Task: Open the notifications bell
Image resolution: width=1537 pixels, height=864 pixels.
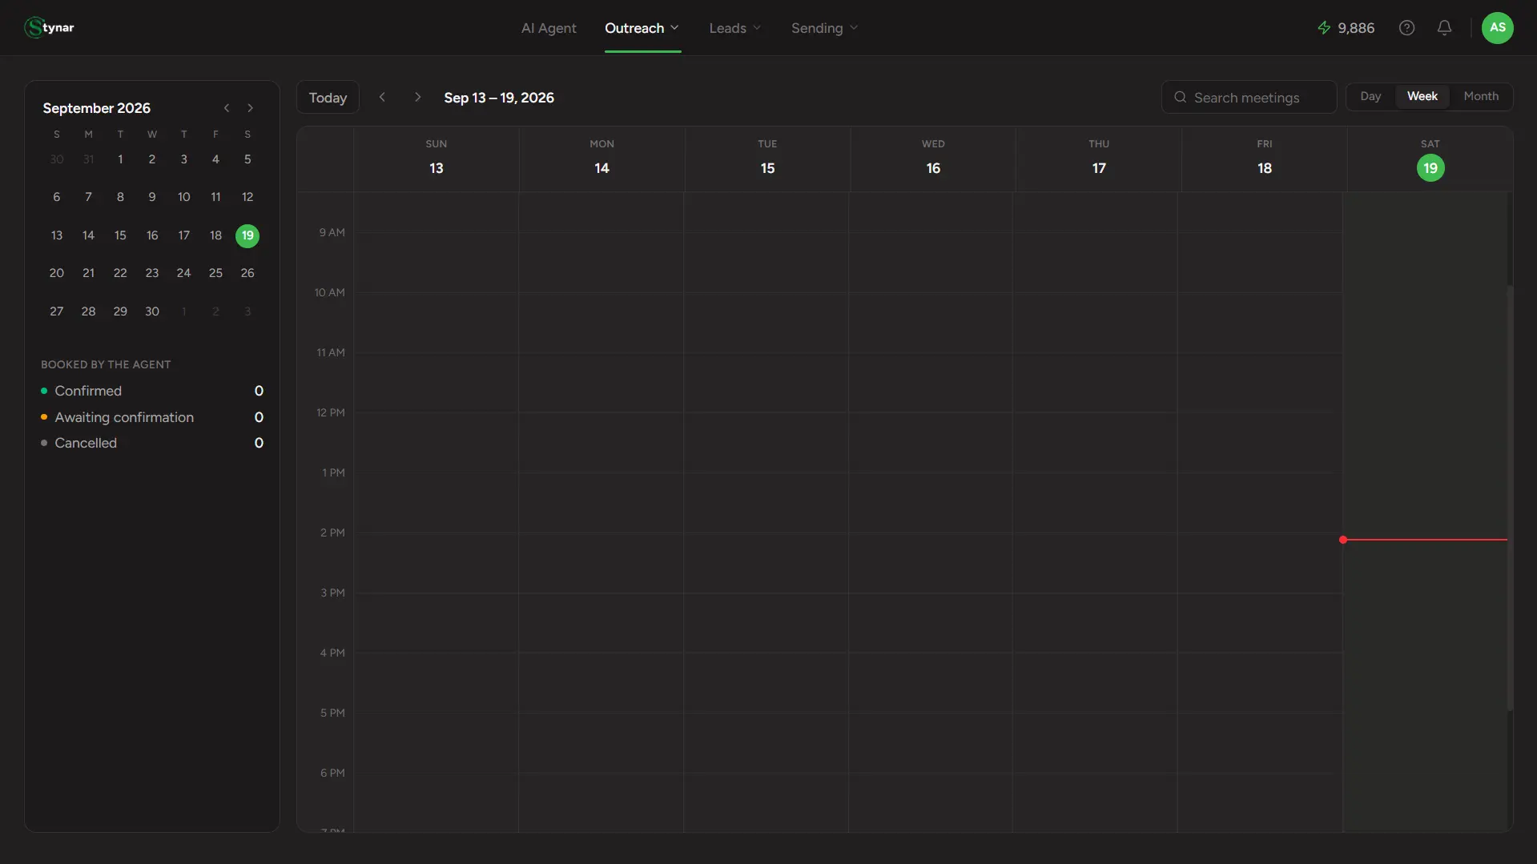Action: [1444, 28]
